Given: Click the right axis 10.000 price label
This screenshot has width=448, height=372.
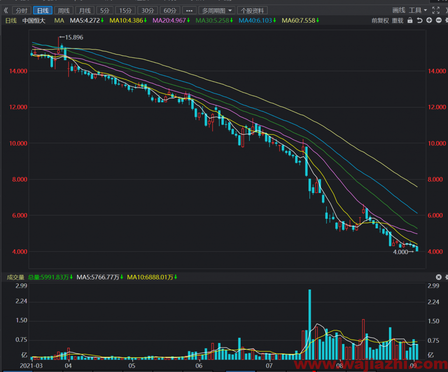Looking at the screenshot, I should [437, 143].
